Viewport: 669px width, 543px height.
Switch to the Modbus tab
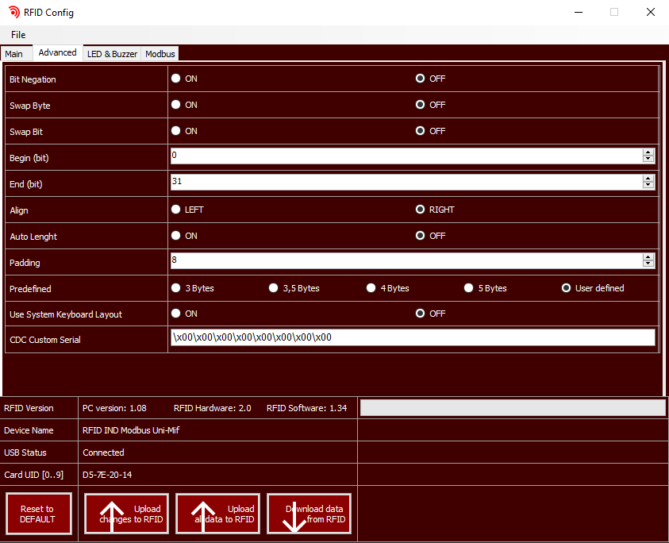click(160, 54)
